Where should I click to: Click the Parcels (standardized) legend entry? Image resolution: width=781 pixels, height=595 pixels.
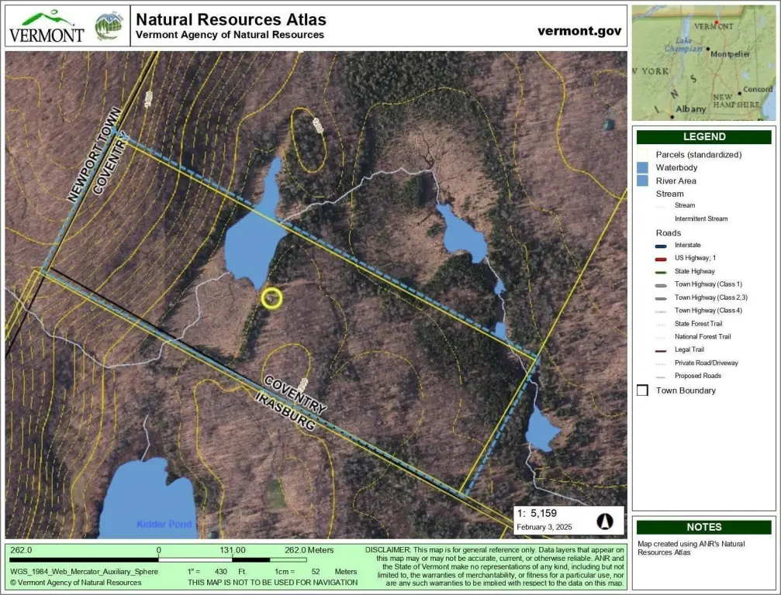(x=698, y=155)
